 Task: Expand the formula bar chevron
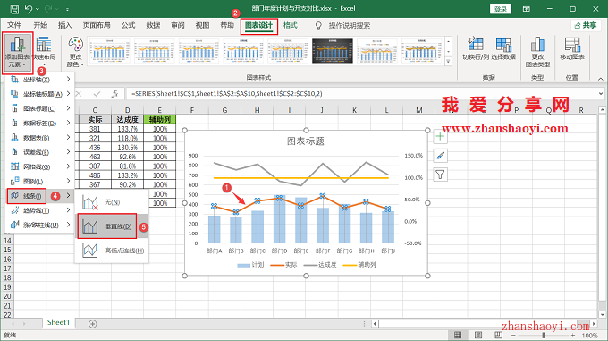tap(600, 93)
